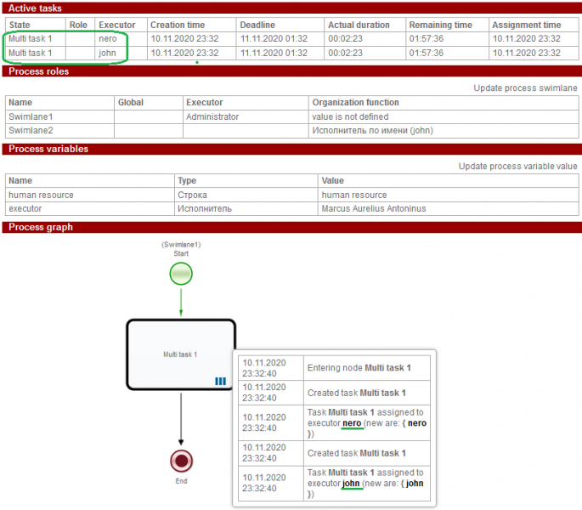The width and height of the screenshot is (582, 510).
Task: Click the human resource variable name
Action: (41, 195)
